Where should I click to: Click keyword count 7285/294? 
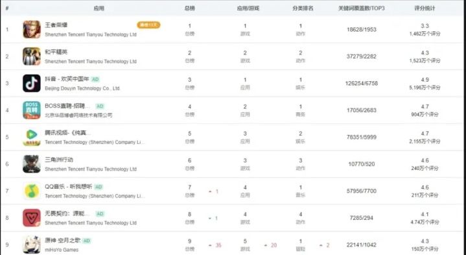pyautogui.click(x=362, y=218)
